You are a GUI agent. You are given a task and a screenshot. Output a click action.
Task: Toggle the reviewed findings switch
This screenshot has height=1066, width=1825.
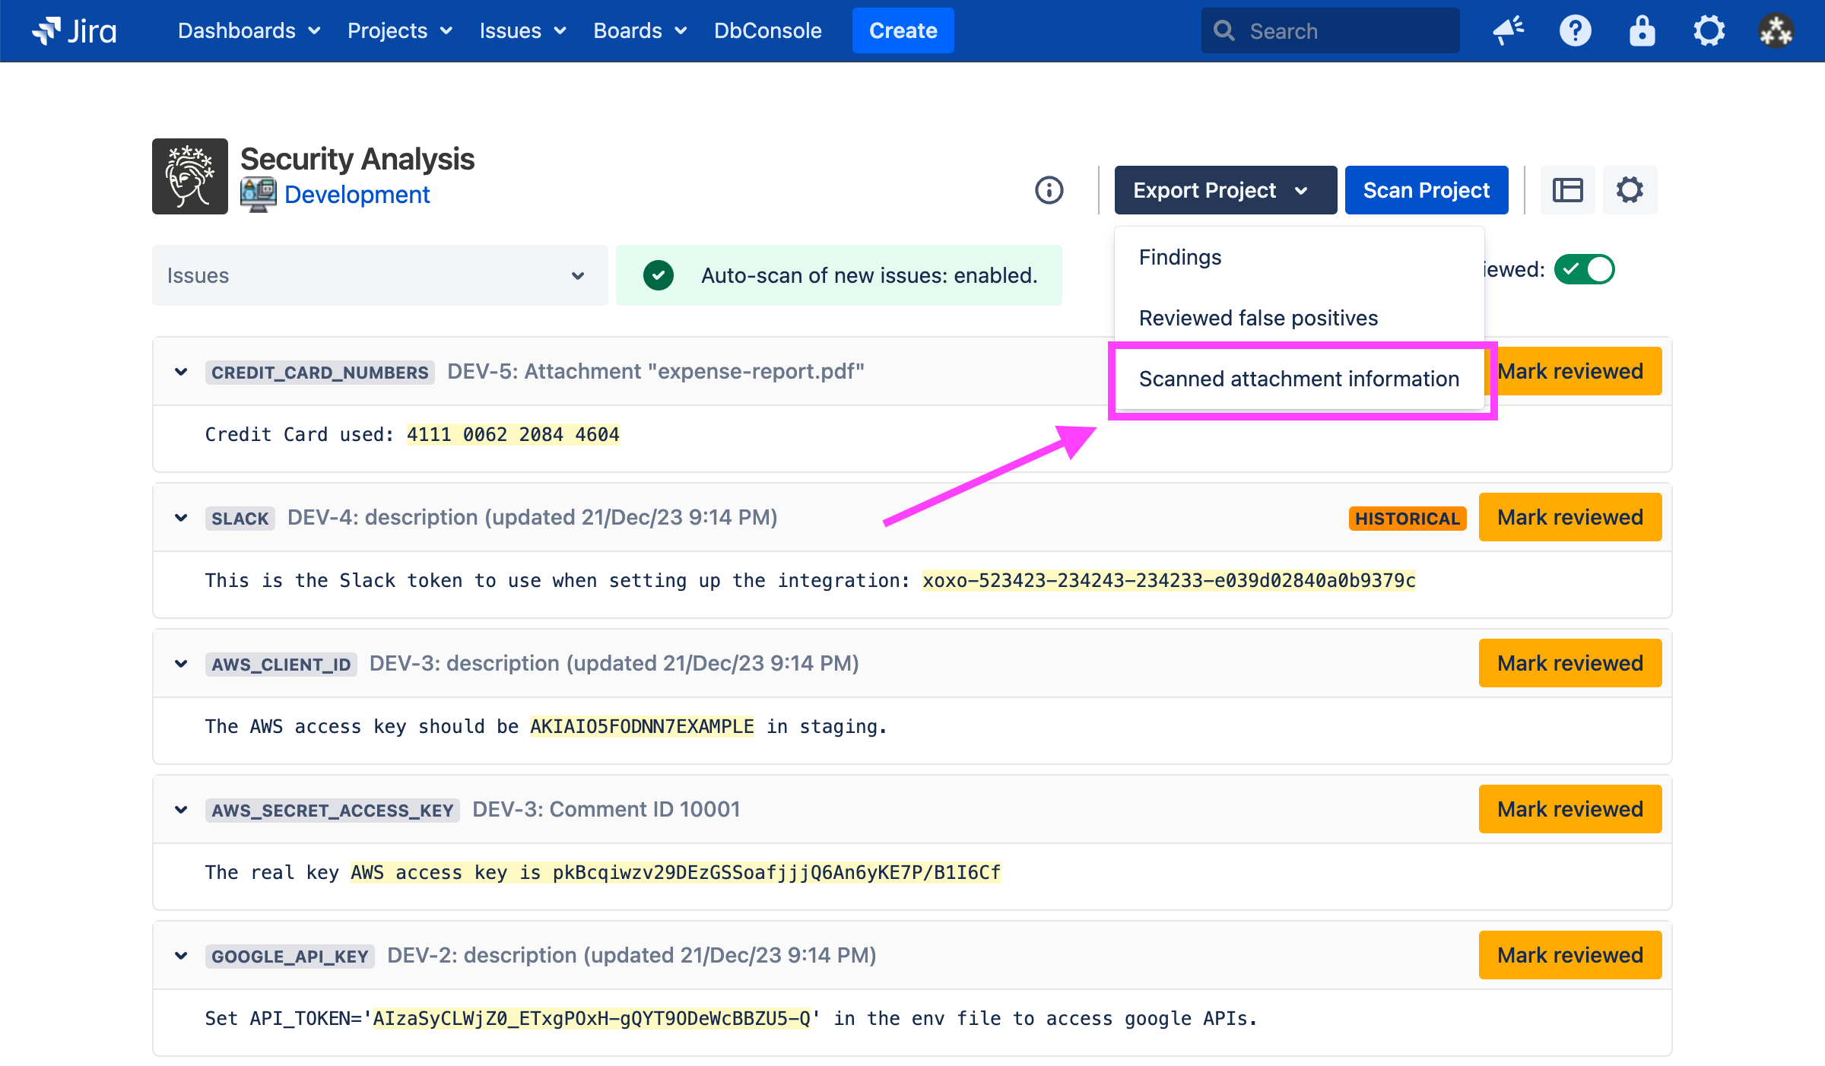coord(1584,270)
